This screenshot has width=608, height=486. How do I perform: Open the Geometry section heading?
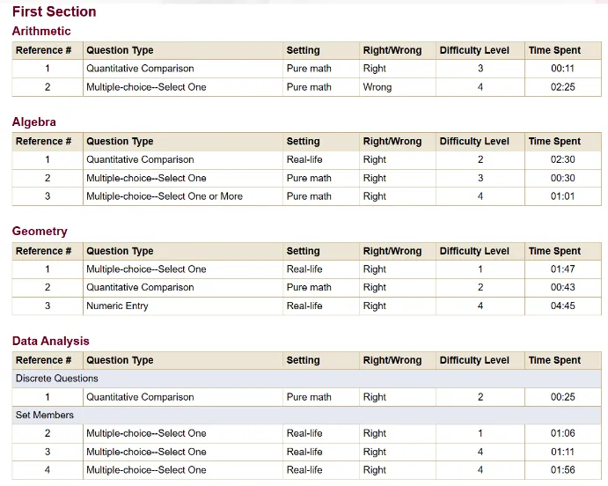tap(40, 232)
